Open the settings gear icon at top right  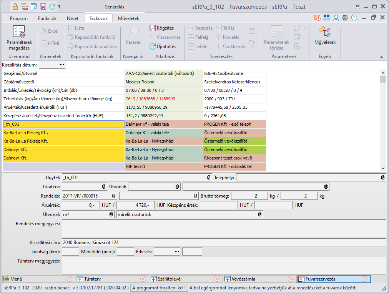click(345, 18)
